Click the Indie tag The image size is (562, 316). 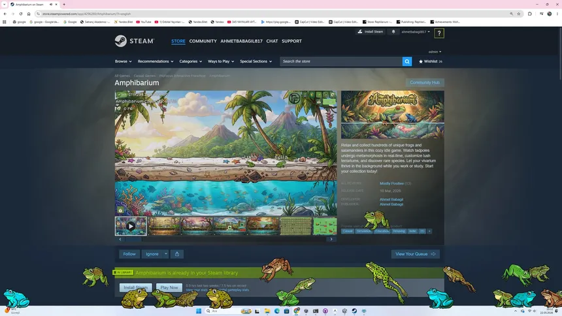point(412,231)
